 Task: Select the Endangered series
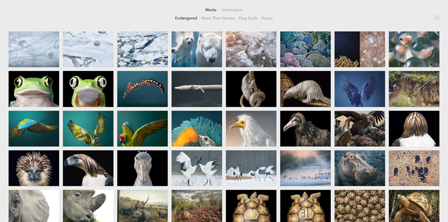coord(186,18)
